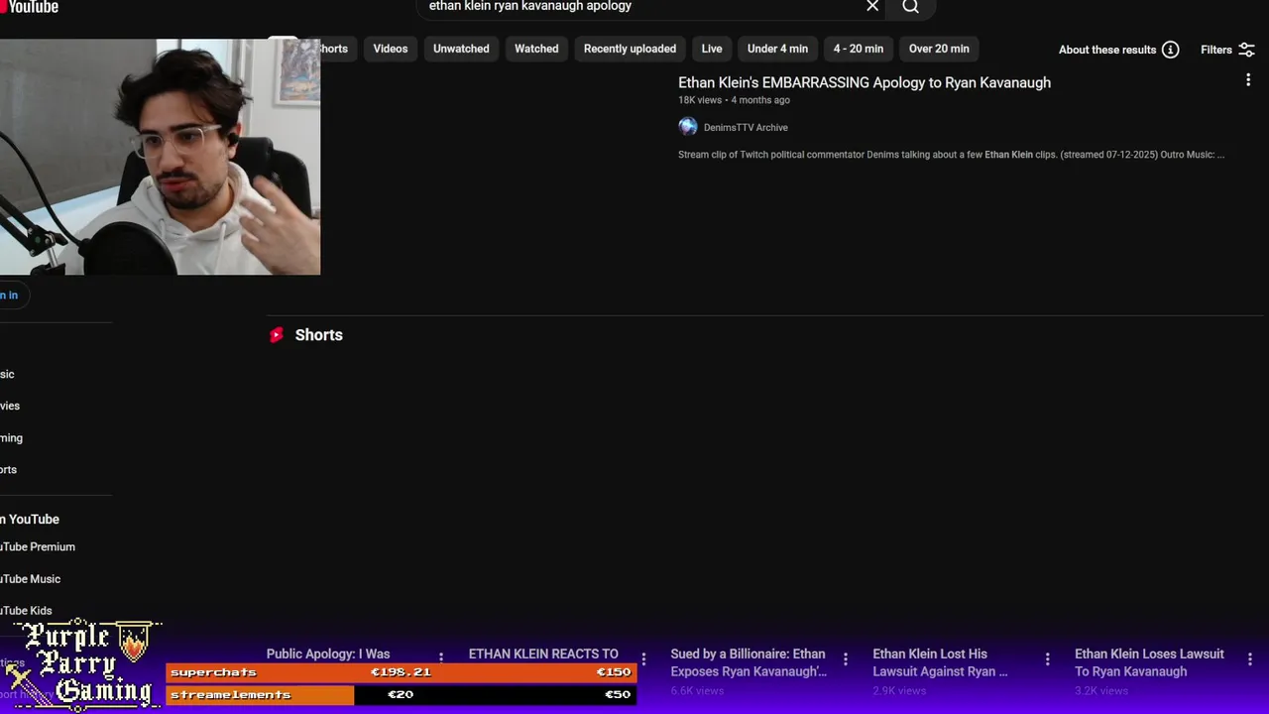Viewport: 1269px width, 714px height.
Task: Select the Recently uploaded filter chip
Action: [x=630, y=49]
